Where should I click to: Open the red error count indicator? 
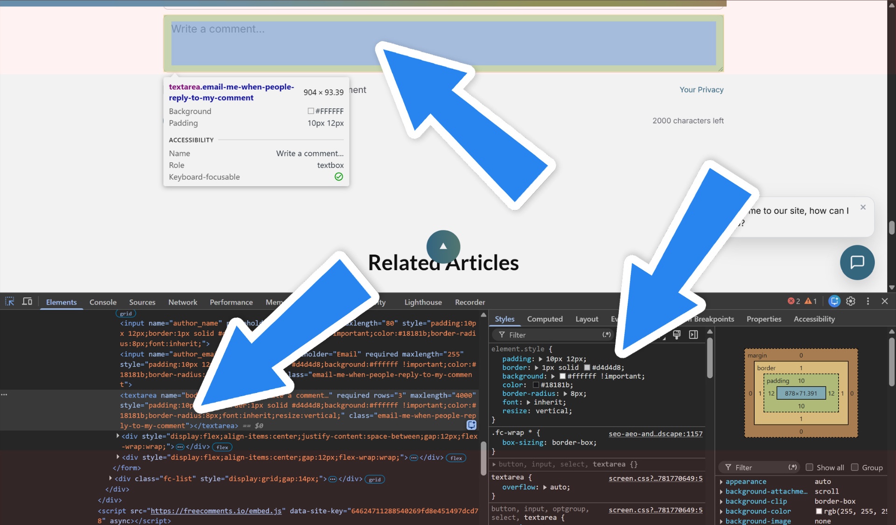[x=794, y=301]
